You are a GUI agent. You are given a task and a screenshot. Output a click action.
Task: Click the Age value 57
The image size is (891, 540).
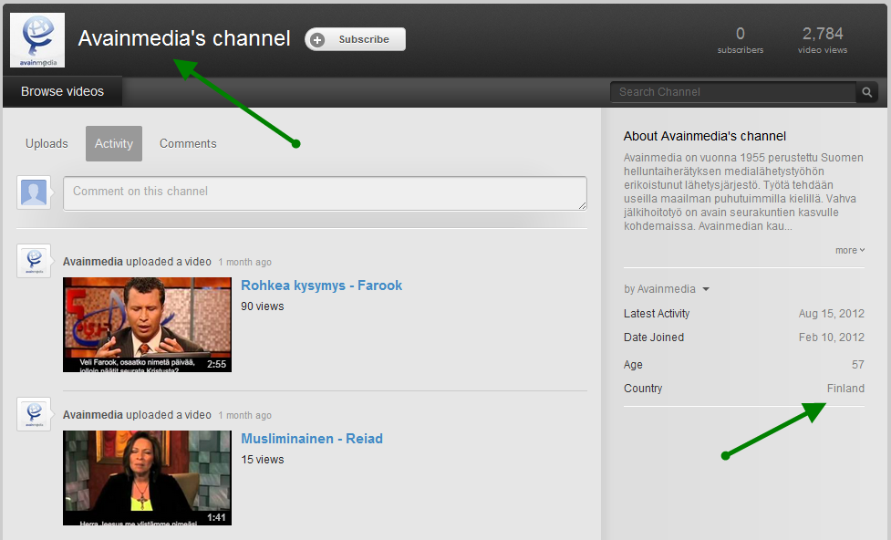coord(858,365)
